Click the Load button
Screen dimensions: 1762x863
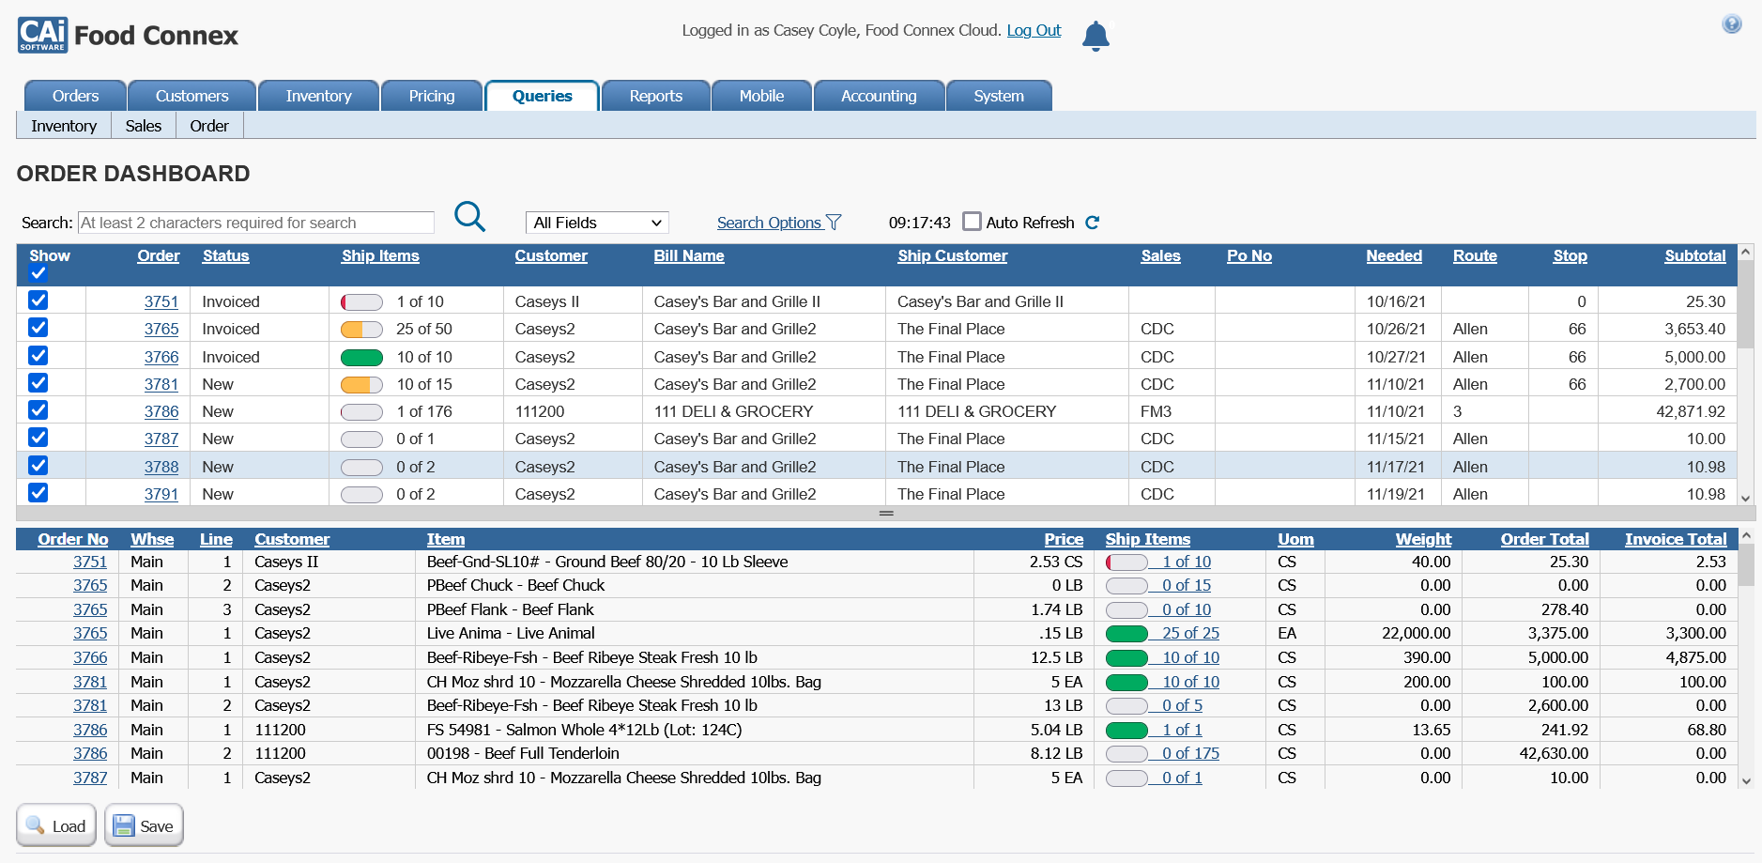pyautogui.click(x=56, y=825)
